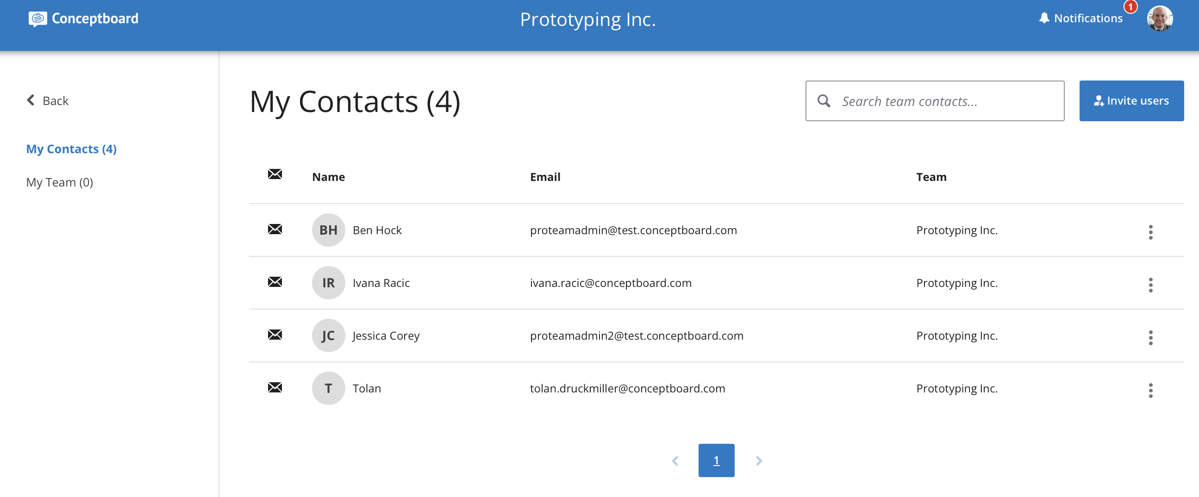Viewport: 1199px width, 497px height.
Task: Open the three-dot menu for Tolan
Action: click(1150, 391)
